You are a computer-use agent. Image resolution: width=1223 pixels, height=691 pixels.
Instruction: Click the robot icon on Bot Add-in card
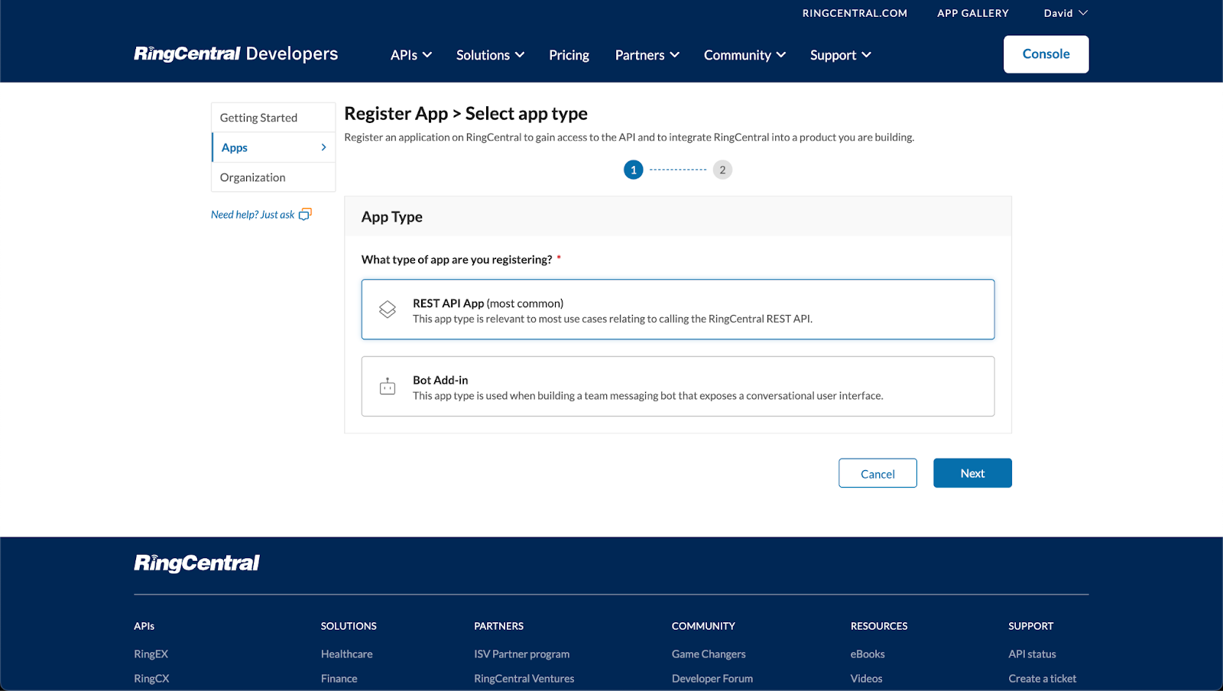(388, 386)
